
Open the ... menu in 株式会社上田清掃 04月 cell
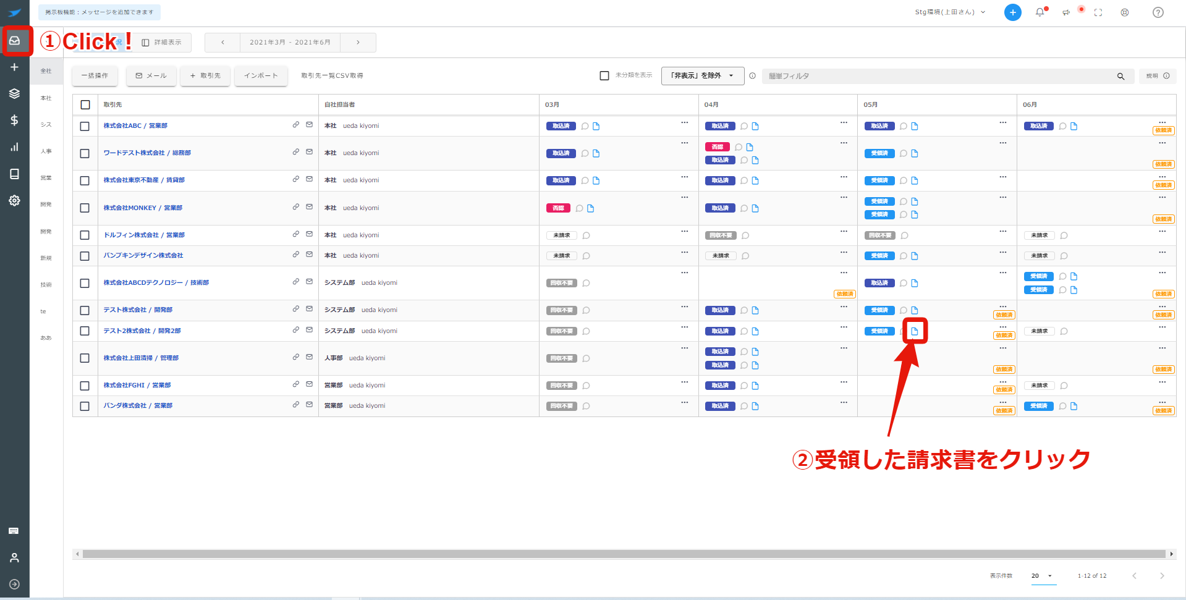point(844,348)
